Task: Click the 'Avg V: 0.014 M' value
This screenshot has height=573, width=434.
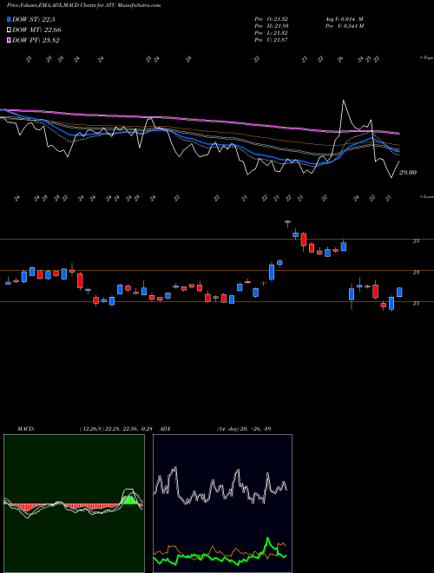Action: 344,19
